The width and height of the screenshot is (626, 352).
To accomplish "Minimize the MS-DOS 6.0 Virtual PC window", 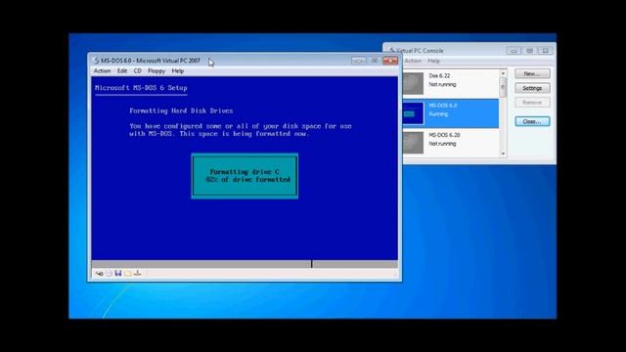I will (x=358, y=61).
